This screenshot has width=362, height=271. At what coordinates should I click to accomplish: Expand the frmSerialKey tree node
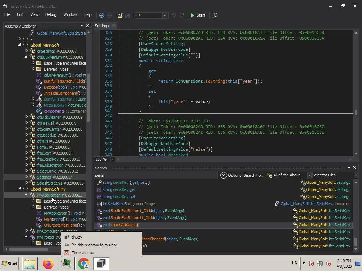tap(26, 158)
